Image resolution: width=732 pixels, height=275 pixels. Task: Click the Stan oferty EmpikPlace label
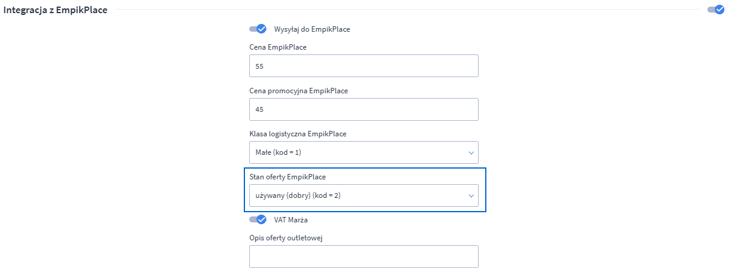point(286,177)
